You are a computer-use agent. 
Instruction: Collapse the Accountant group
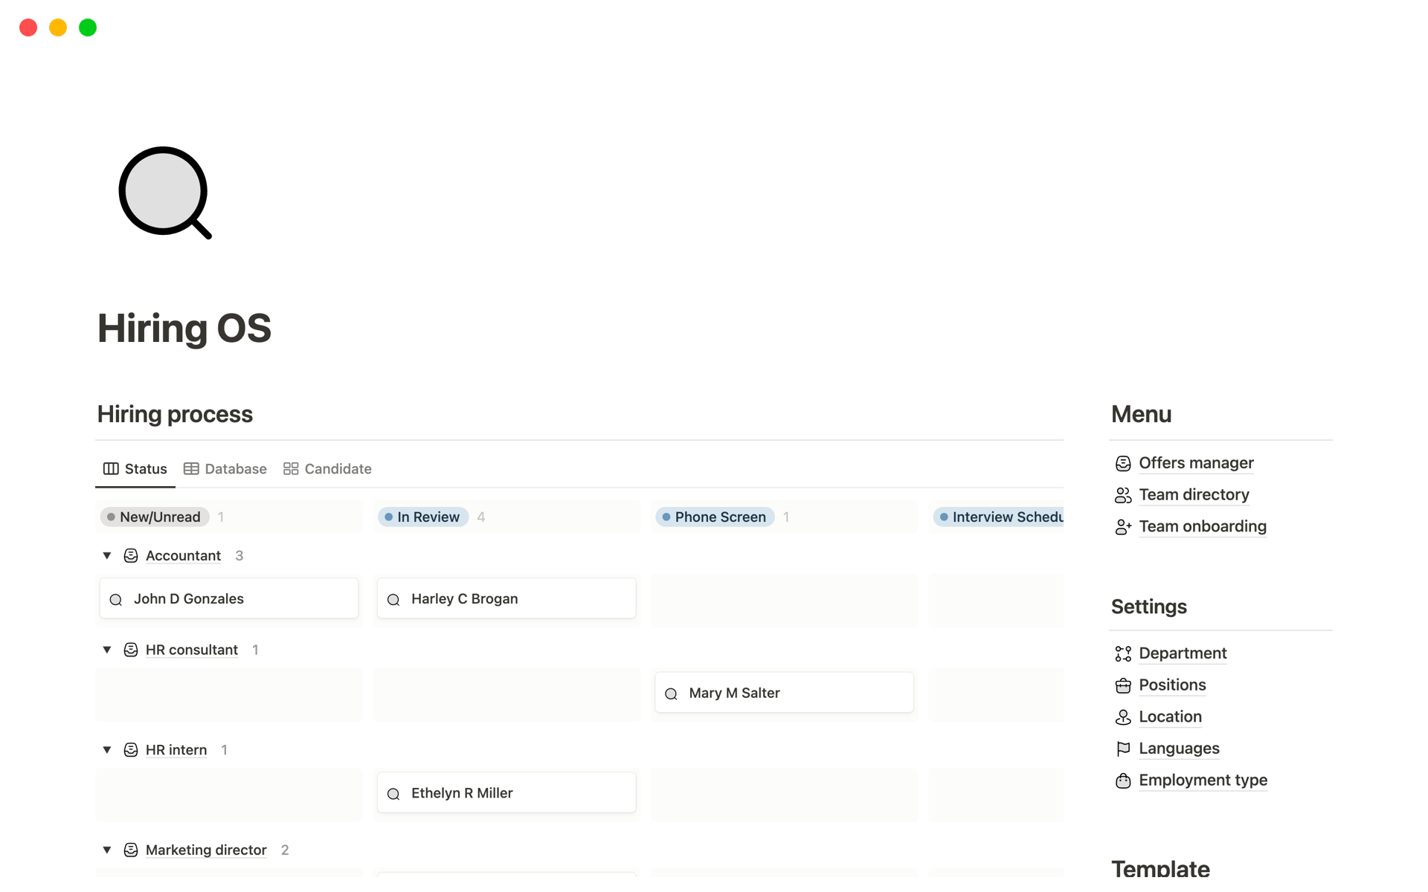click(x=107, y=556)
